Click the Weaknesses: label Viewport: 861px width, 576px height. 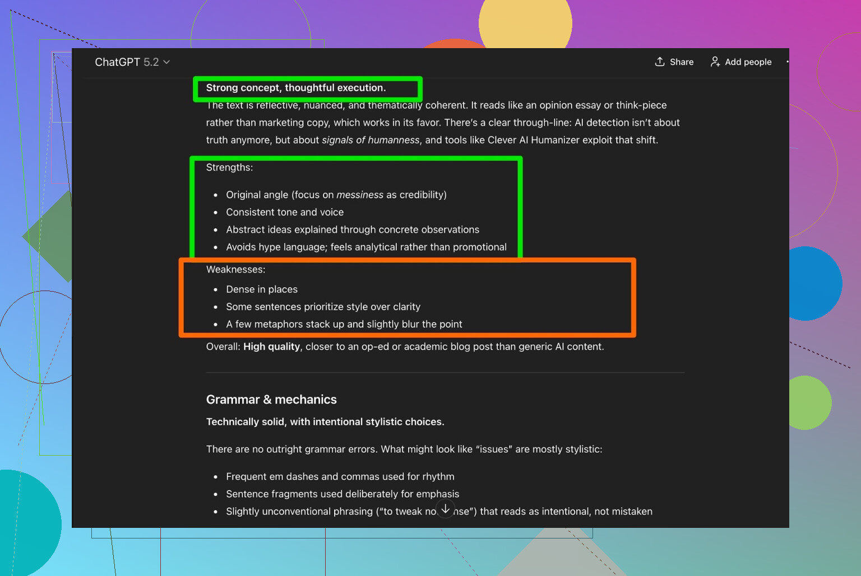(x=235, y=269)
